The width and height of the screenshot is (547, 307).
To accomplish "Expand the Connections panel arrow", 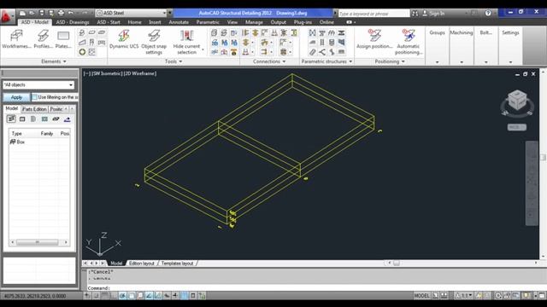I will [x=284, y=61].
